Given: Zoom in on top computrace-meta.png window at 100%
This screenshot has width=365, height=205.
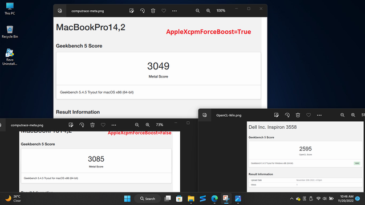Looking at the screenshot, I should click(x=208, y=11).
